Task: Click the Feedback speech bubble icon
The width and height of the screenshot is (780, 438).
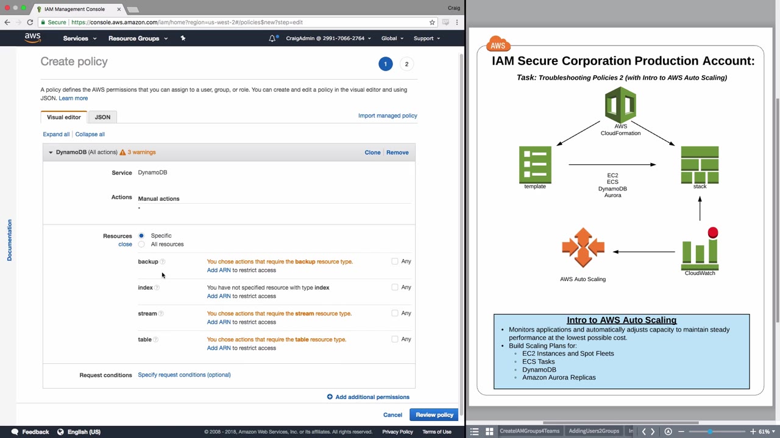Action: point(15,432)
